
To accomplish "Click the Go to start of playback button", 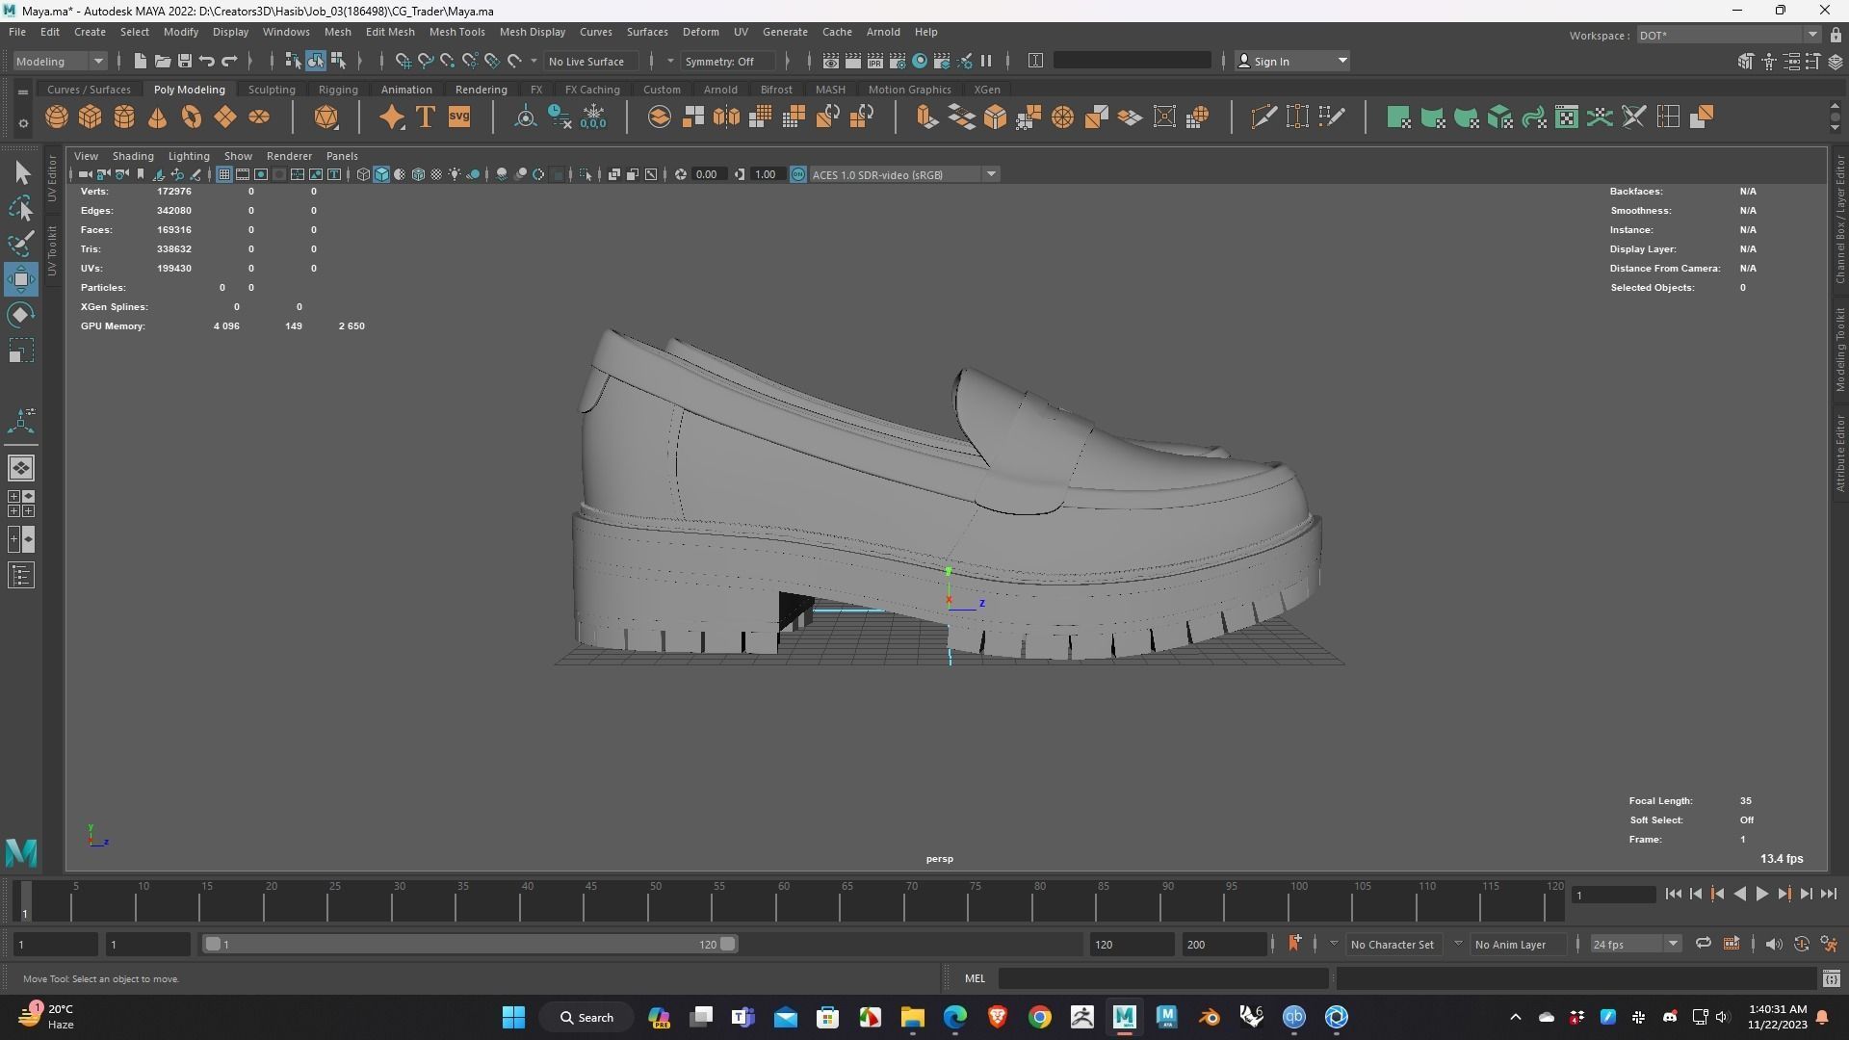I will click(1673, 895).
